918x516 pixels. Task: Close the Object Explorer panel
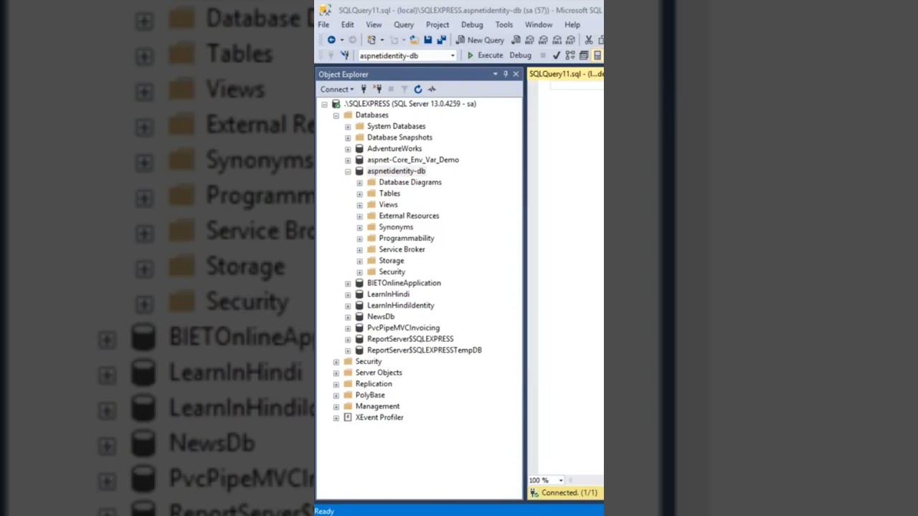(x=516, y=74)
